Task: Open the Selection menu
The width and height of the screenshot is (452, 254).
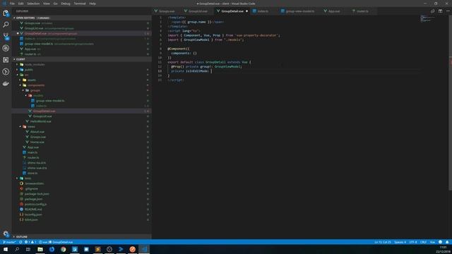Action: [33, 4]
